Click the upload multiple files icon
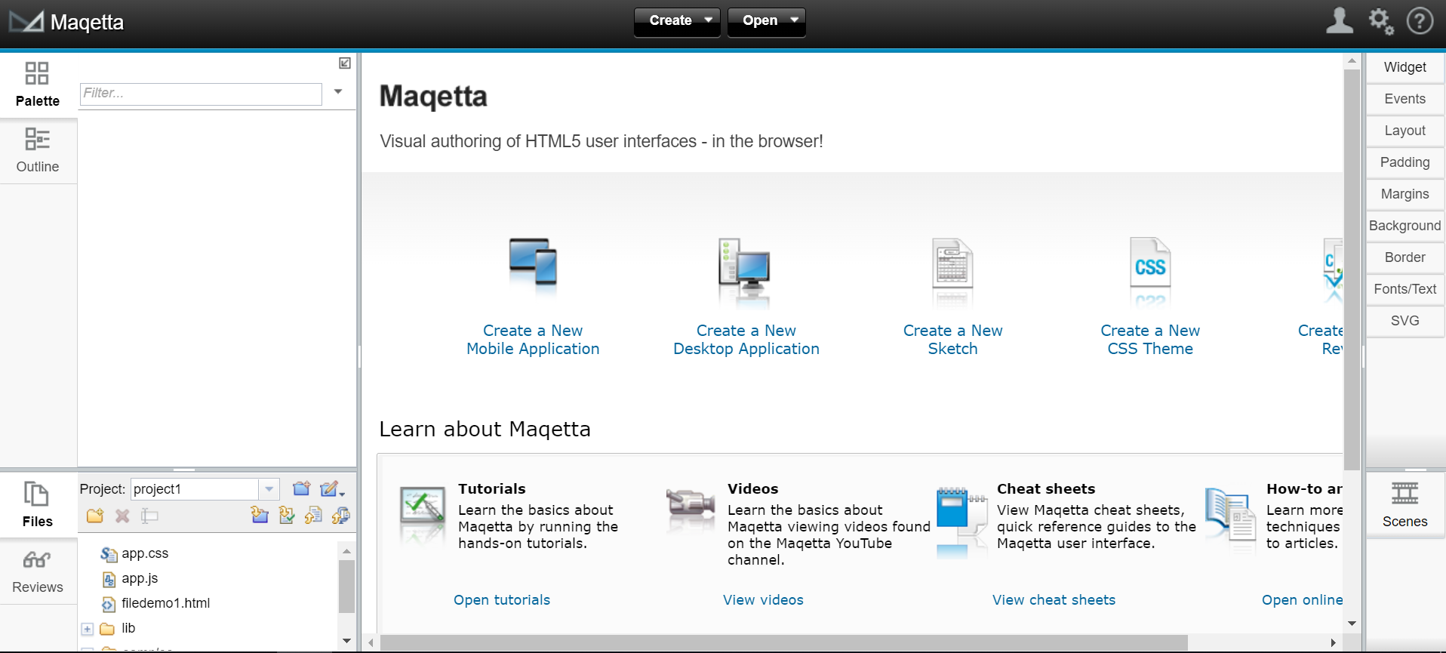The image size is (1446, 653). pyautogui.click(x=340, y=516)
